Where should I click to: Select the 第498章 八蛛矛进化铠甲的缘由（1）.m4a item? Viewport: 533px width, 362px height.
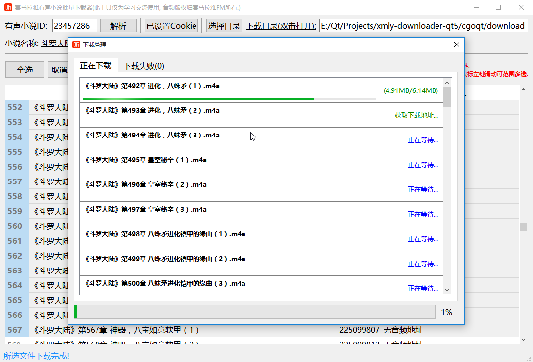tap(261, 239)
